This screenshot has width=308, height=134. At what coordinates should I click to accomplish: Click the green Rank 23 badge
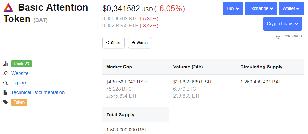coord(21,64)
